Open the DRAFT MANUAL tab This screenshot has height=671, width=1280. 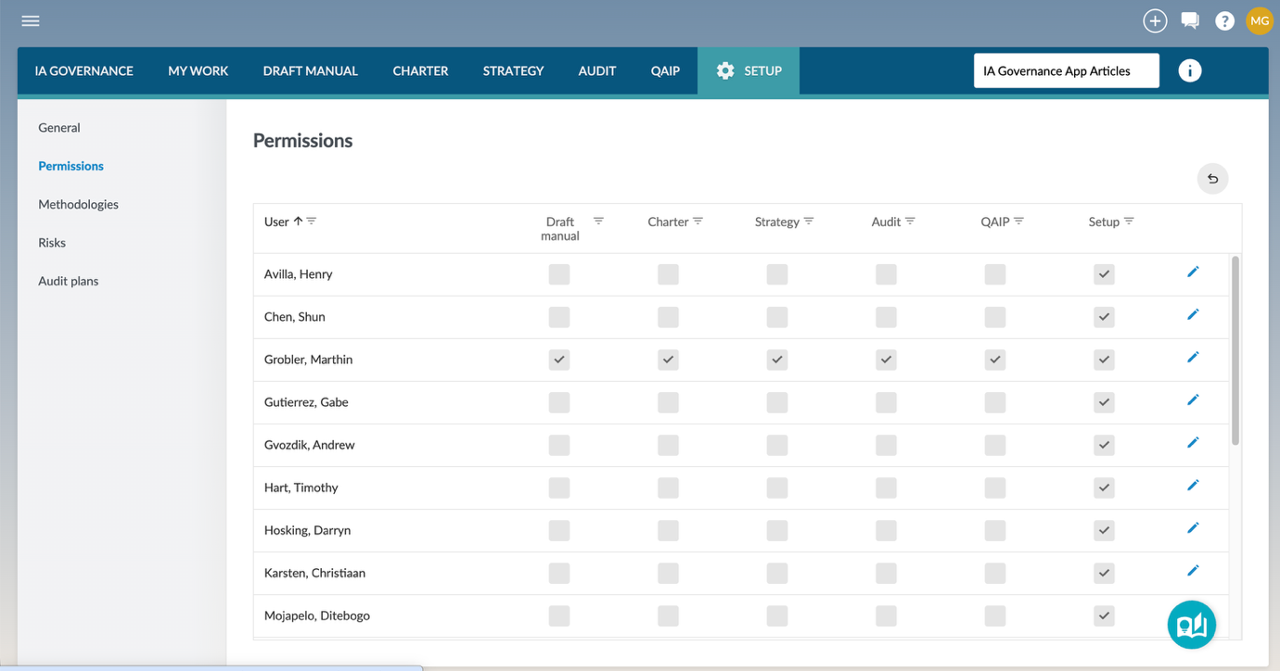[310, 70]
